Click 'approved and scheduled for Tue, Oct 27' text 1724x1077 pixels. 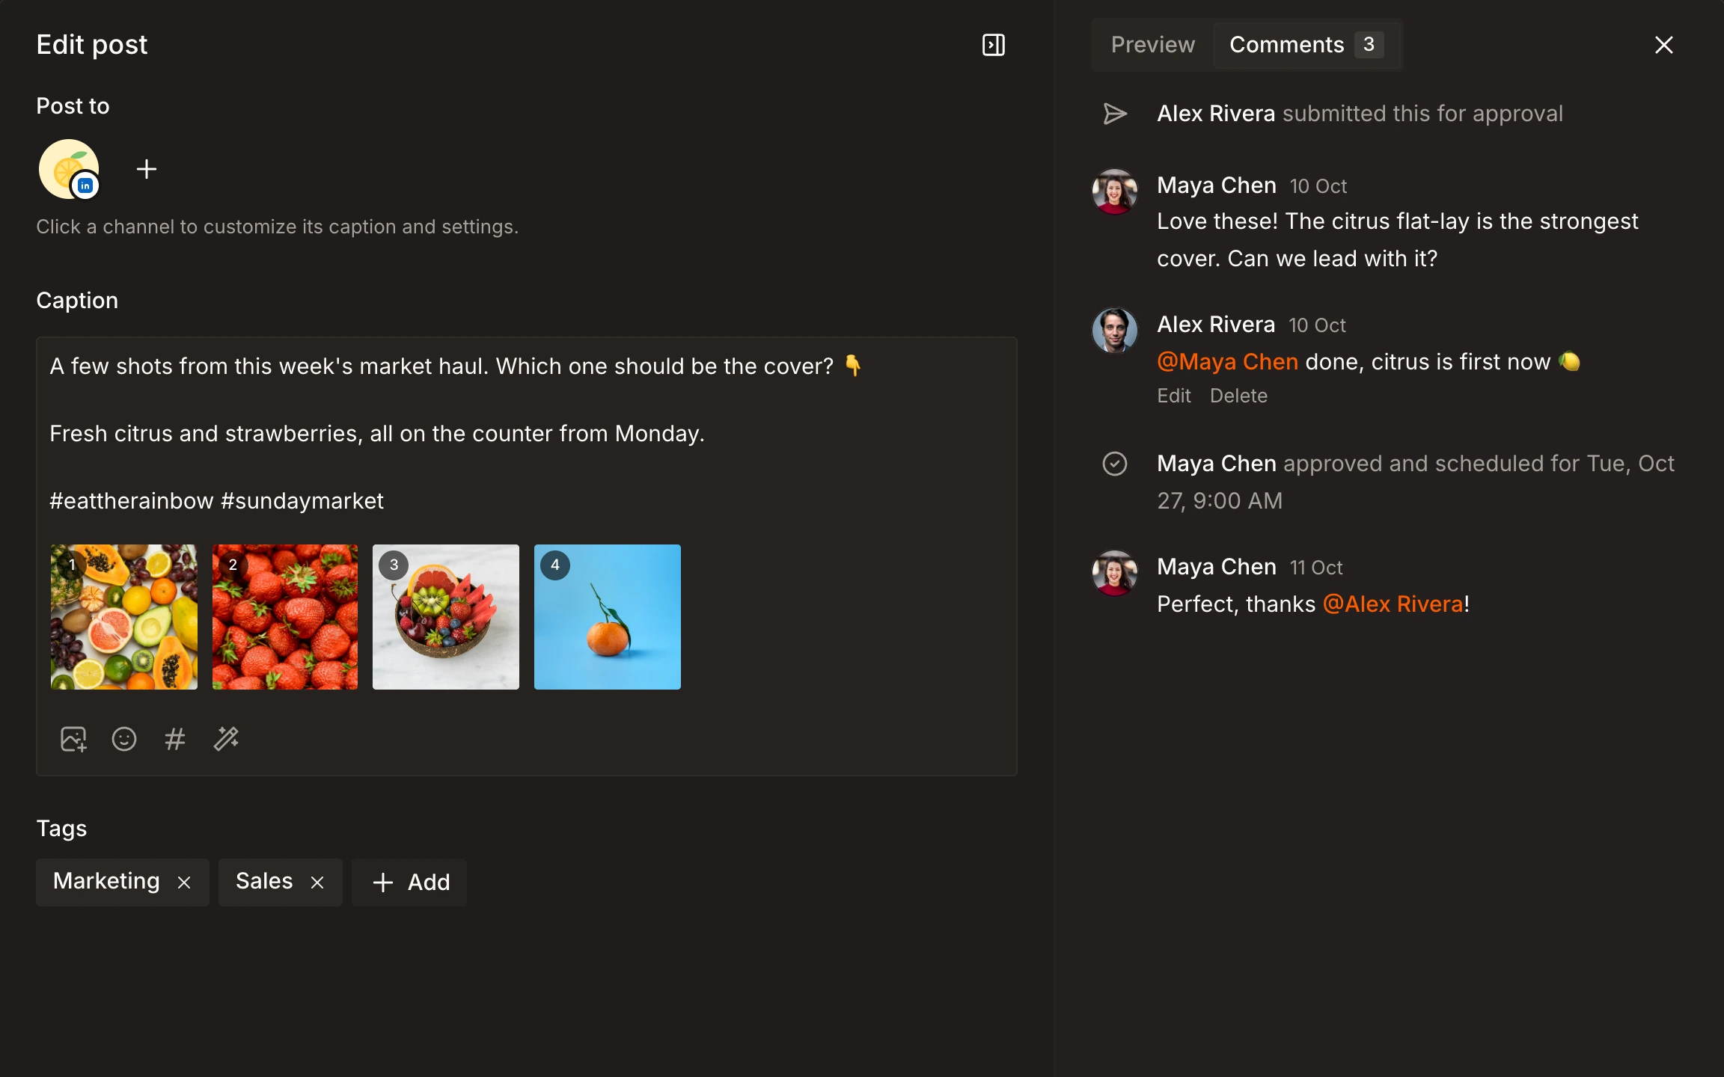(x=1416, y=482)
